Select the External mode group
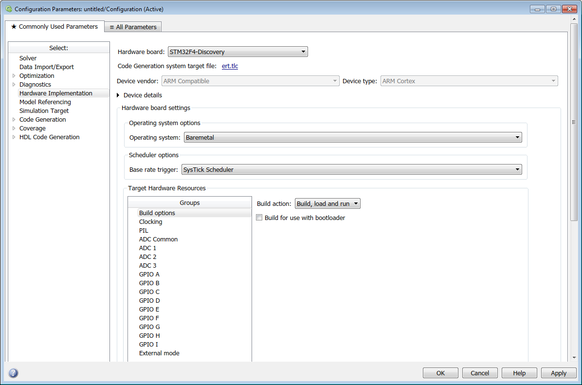The height and width of the screenshot is (385, 582). click(159, 353)
